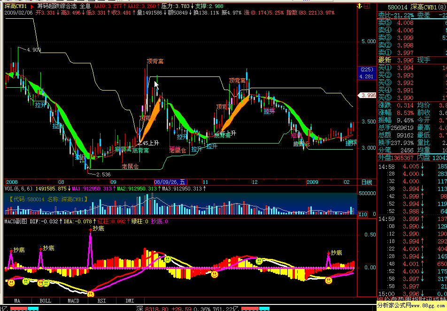Viewport: 447px width, 311px height.
Task: Click the 振幅 9.45% field
Action: [396, 120]
